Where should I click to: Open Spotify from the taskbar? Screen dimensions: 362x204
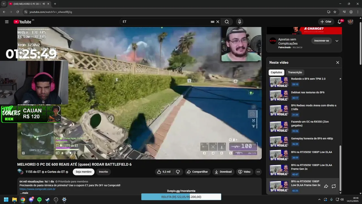click(x=39, y=199)
